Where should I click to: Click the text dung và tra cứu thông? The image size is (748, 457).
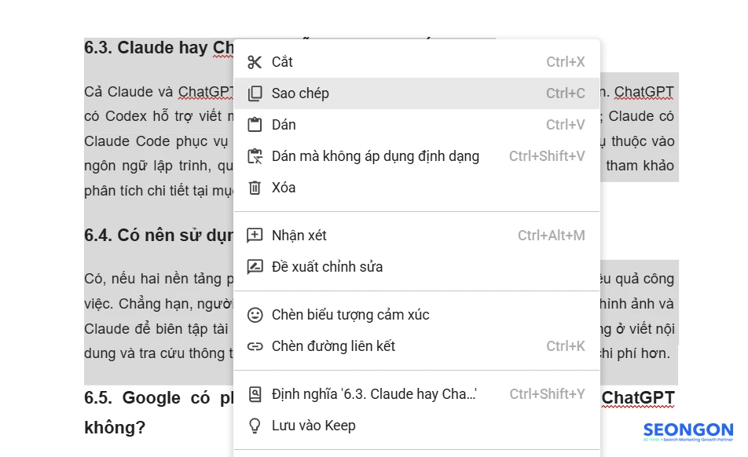coord(159,353)
